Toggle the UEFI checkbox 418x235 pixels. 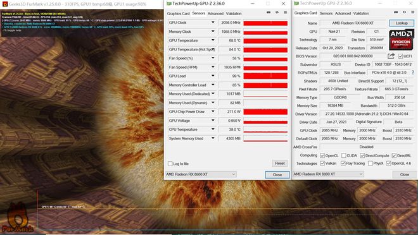[400, 56]
